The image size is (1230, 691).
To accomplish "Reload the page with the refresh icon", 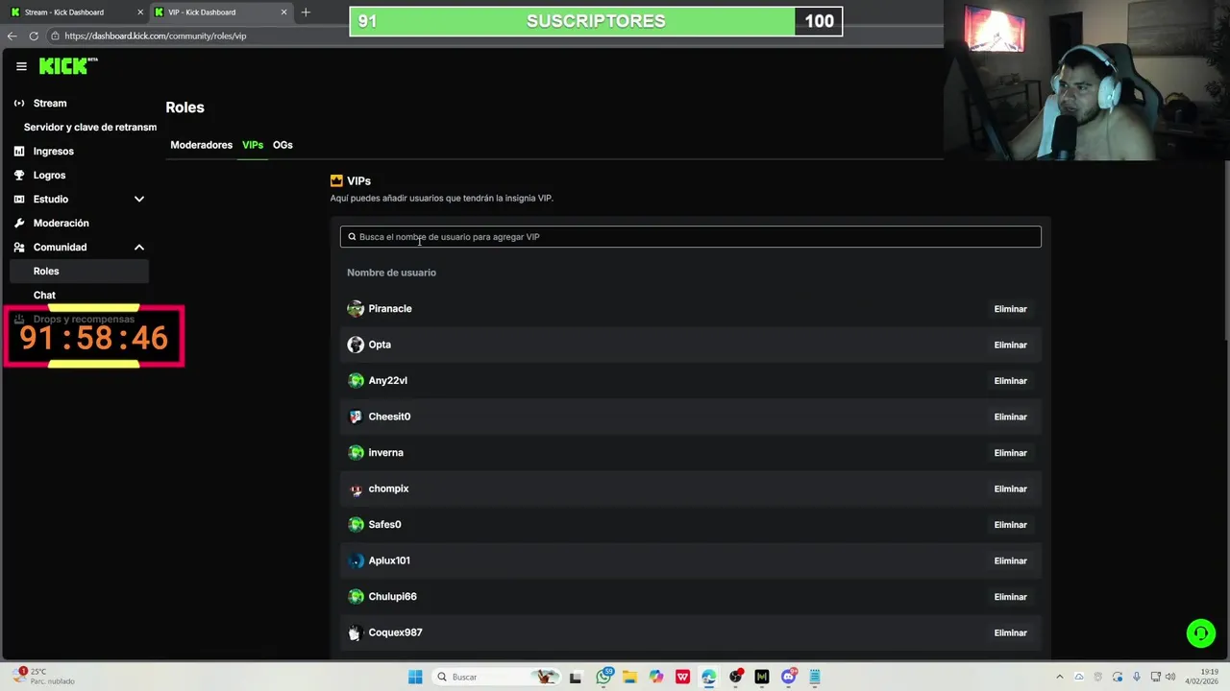I will pos(34,36).
